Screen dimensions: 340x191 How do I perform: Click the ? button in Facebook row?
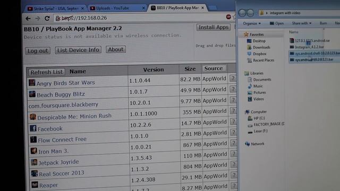[233, 121]
